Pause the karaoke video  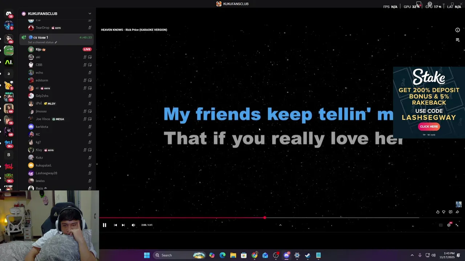pyautogui.click(x=104, y=225)
